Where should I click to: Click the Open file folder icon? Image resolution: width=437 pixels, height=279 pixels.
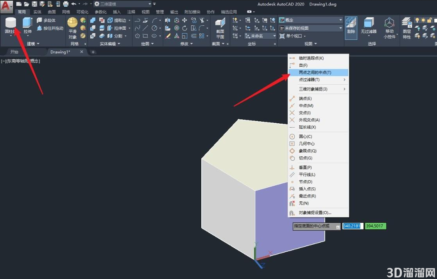[x=27, y=4]
